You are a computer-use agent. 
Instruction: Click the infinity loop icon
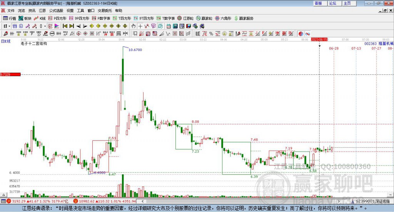307,33
